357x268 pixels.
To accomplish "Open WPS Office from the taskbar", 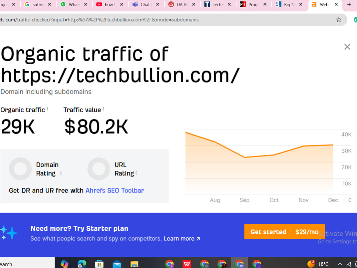I will pyautogui.click(x=187, y=264).
